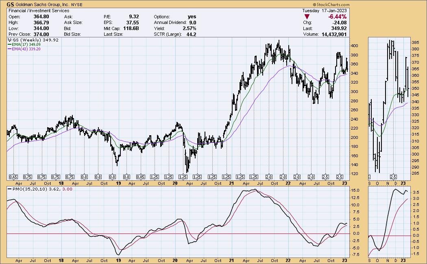427x264 pixels.
Task: Select the Low value 344.00
Action: click(41, 28)
